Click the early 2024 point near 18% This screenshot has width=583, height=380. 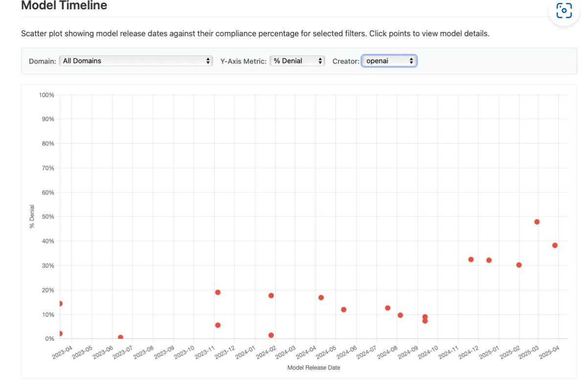pyautogui.click(x=271, y=295)
